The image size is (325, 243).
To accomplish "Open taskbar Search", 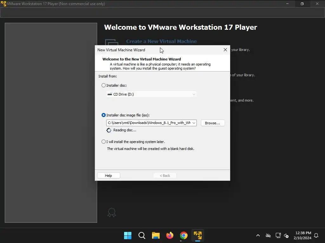I will pos(142,235).
